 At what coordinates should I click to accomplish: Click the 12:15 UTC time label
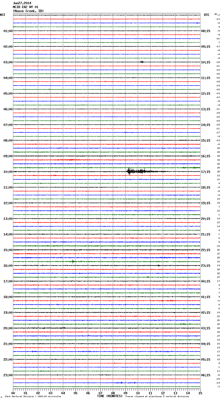click(x=206, y=94)
